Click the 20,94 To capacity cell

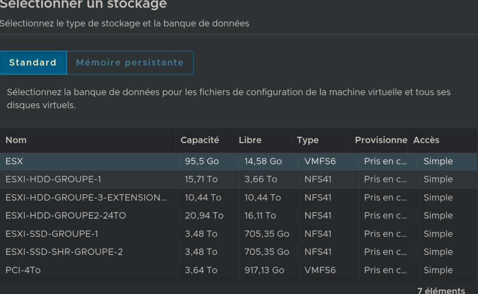click(x=204, y=216)
